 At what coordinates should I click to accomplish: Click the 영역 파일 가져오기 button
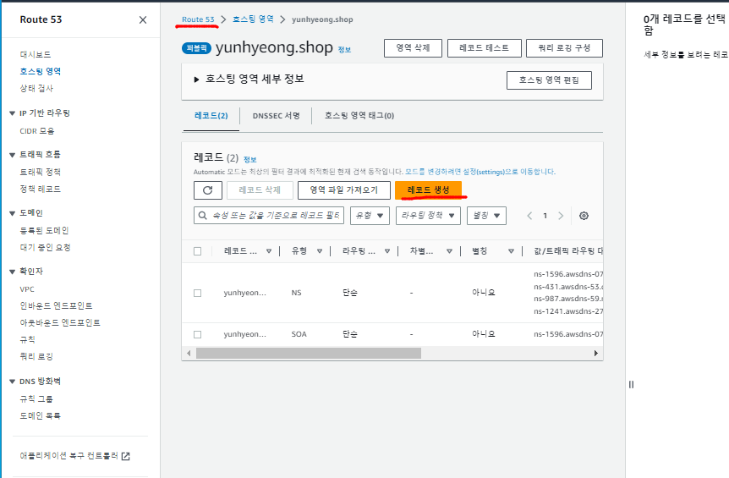(344, 190)
